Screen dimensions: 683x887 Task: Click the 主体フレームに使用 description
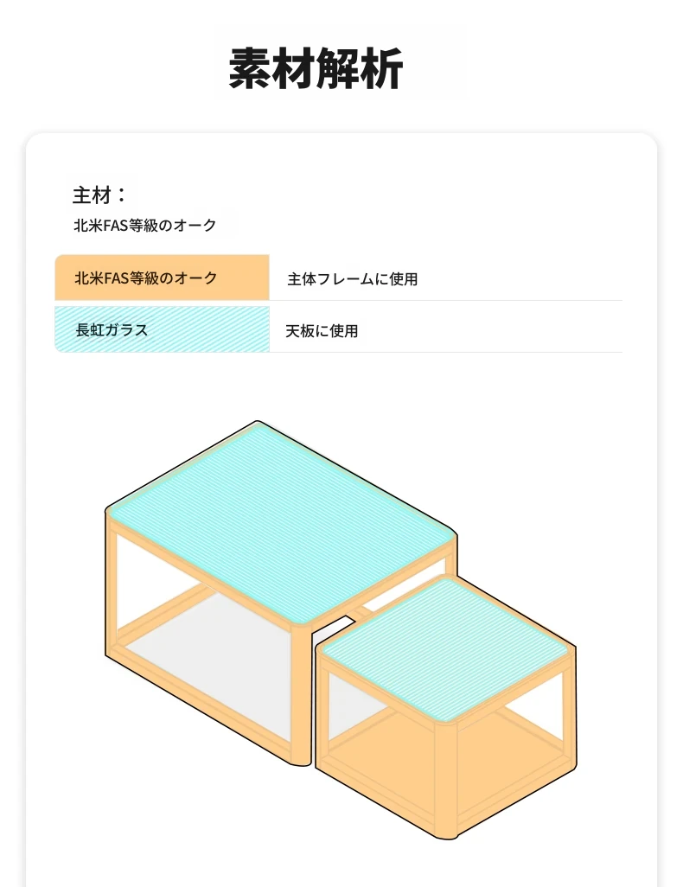[x=353, y=279]
